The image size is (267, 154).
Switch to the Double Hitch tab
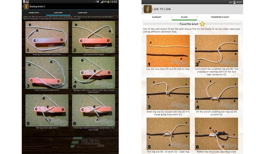tap(34, 13)
